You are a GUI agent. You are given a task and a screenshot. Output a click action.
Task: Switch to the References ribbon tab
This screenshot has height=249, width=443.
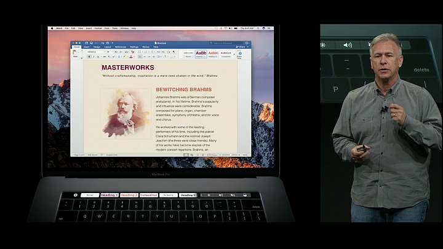121,47
